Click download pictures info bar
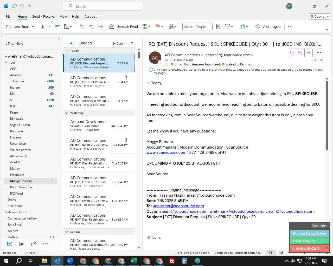Image resolution: width=333 pixels, height=266 pixels. pos(236,71)
